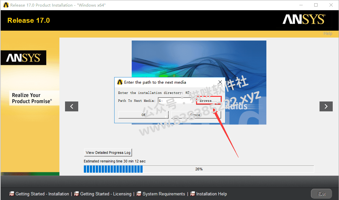This screenshot has height=200, width=339.
Task: Click the 'Path To Next Media:' label
Action: 137,101
